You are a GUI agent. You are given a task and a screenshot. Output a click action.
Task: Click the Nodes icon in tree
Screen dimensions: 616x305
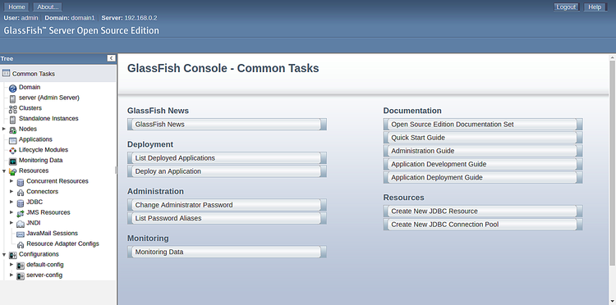[12, 130]
